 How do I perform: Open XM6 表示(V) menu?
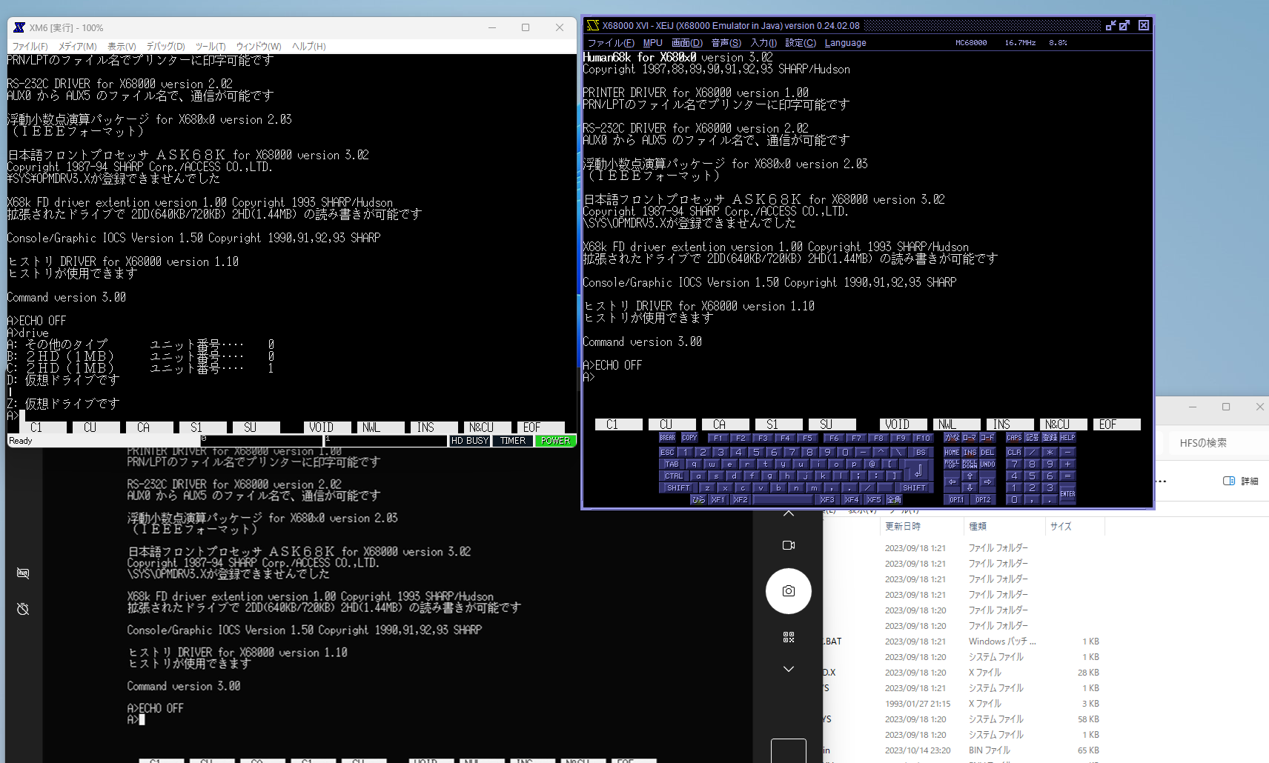122,46
